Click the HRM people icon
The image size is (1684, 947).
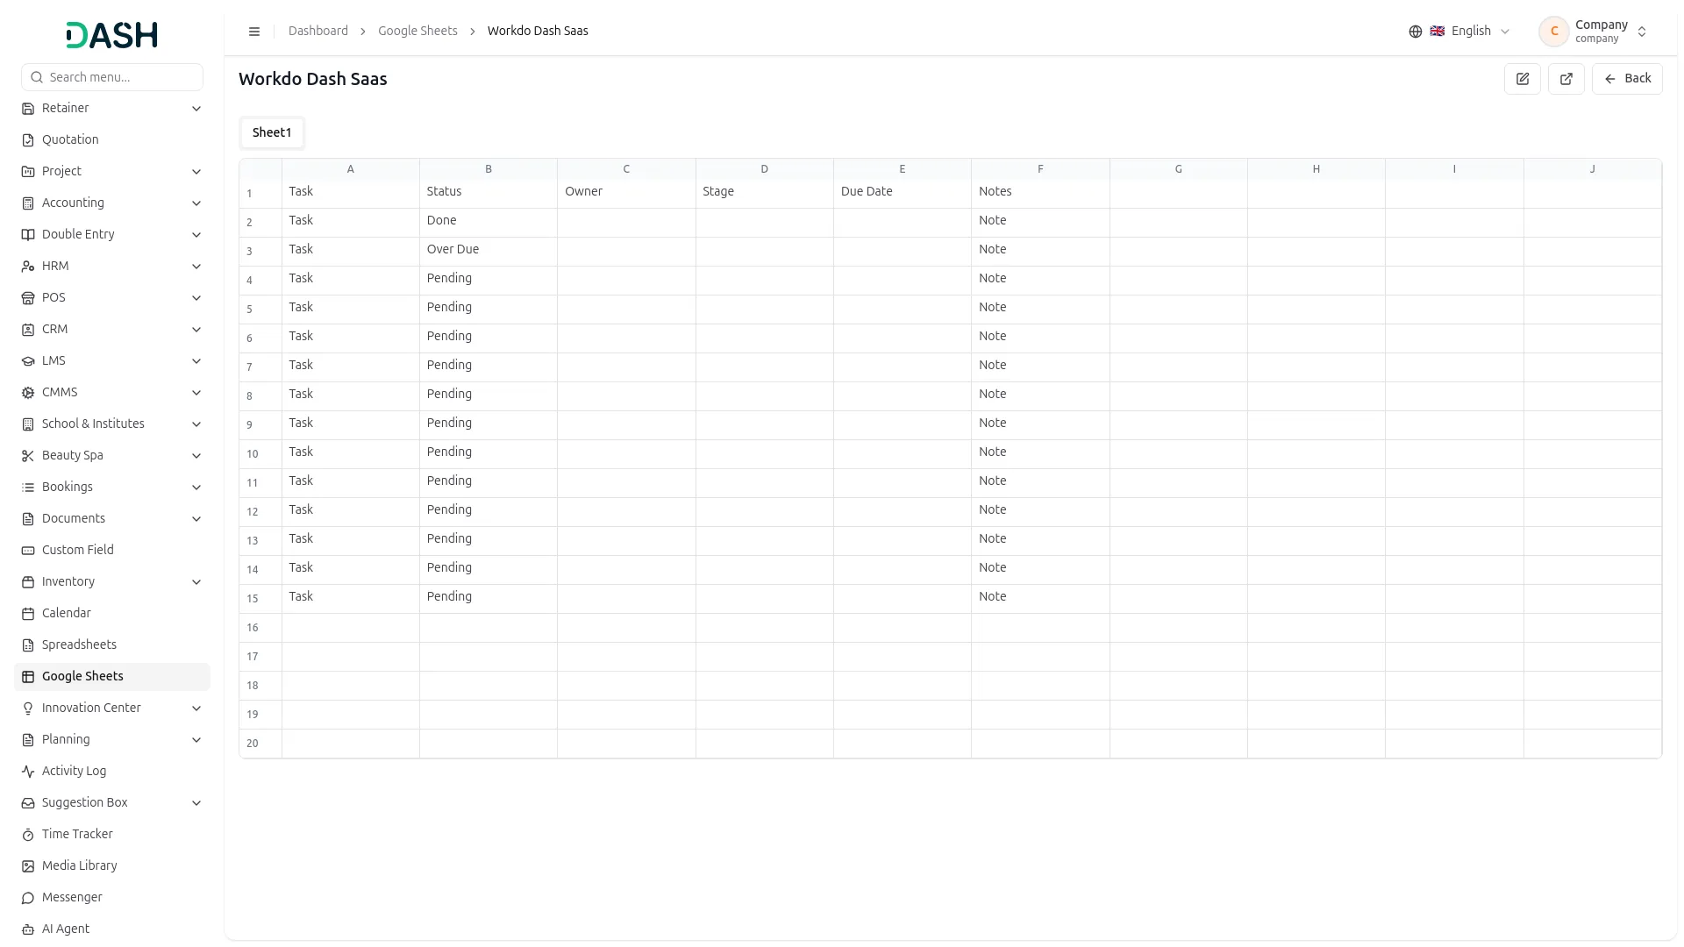(28, 267)
